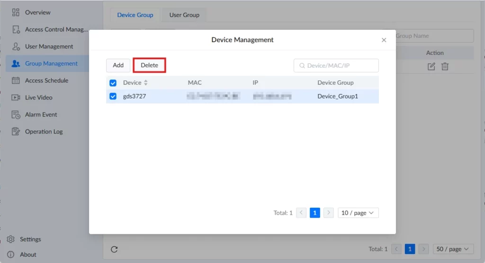Click the Settings gear icon
Screen dimensions: 485x263
[x=11, y=239]
